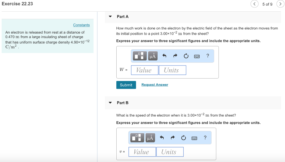This screenshot has height=162, width=285.
Task: Open answer entry help in Part A
Action: tap(207, 56)
